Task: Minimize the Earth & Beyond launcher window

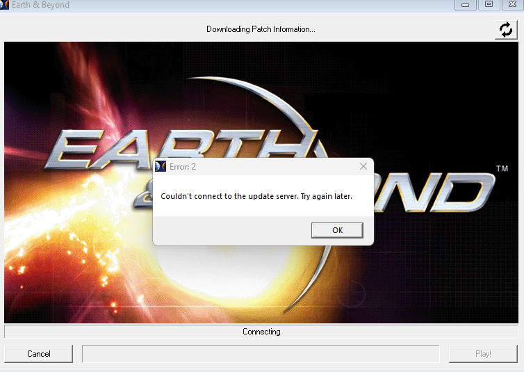Action: click(465, 5)
